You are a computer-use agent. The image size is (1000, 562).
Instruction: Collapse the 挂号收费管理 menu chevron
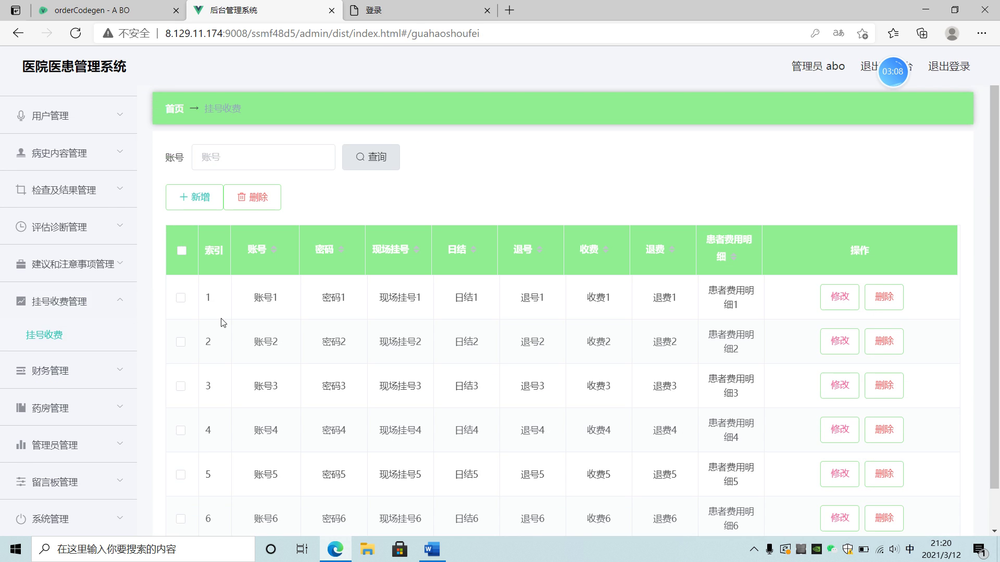[x=120, y=300]
